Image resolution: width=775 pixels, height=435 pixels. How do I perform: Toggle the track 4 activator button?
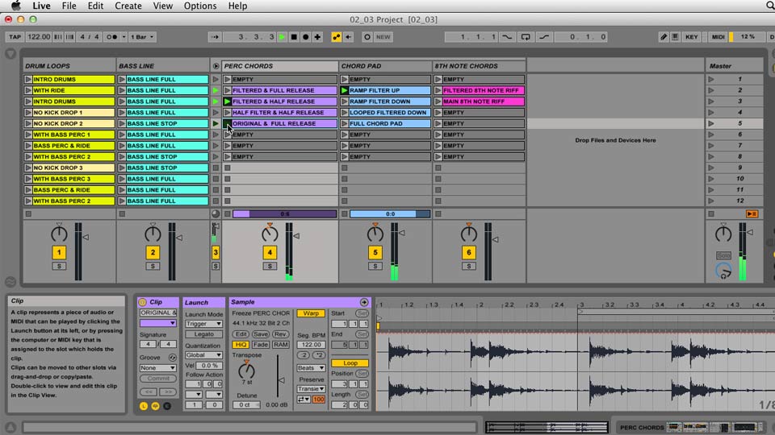[270, 252]
